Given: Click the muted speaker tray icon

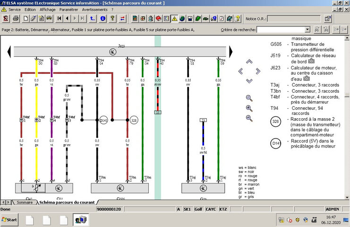Looking at the screenshot, I should pyautogui.click(x=290, y=220).
